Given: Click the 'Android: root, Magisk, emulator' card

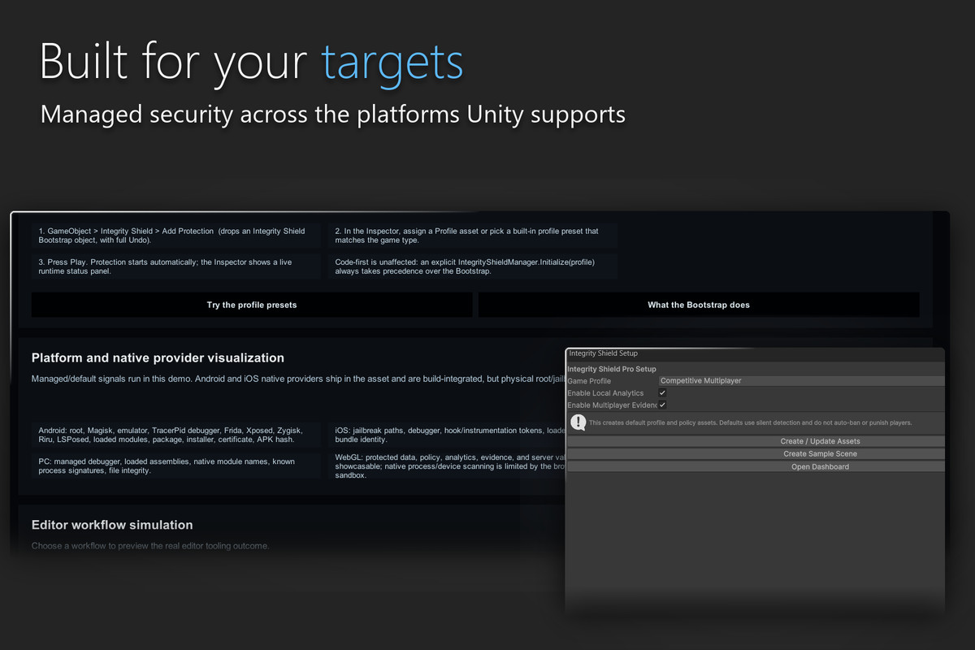Looking at the screenshot, I should pyautogui.click(x=175, y=435).
